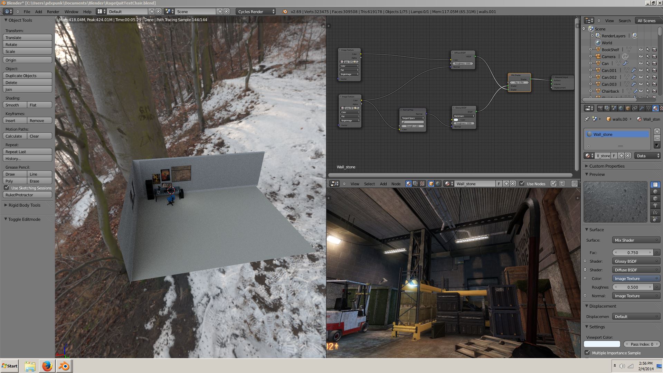
Task: Open Firefox from the taskbar
Action: point(47,366)
